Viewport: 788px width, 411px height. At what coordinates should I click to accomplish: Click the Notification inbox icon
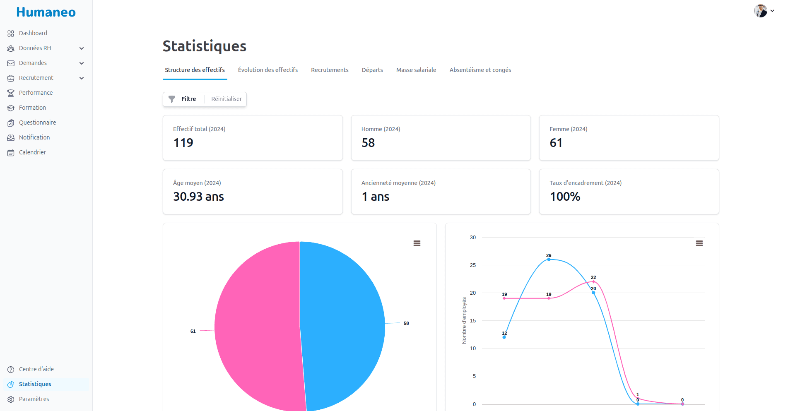pos(11,138)
